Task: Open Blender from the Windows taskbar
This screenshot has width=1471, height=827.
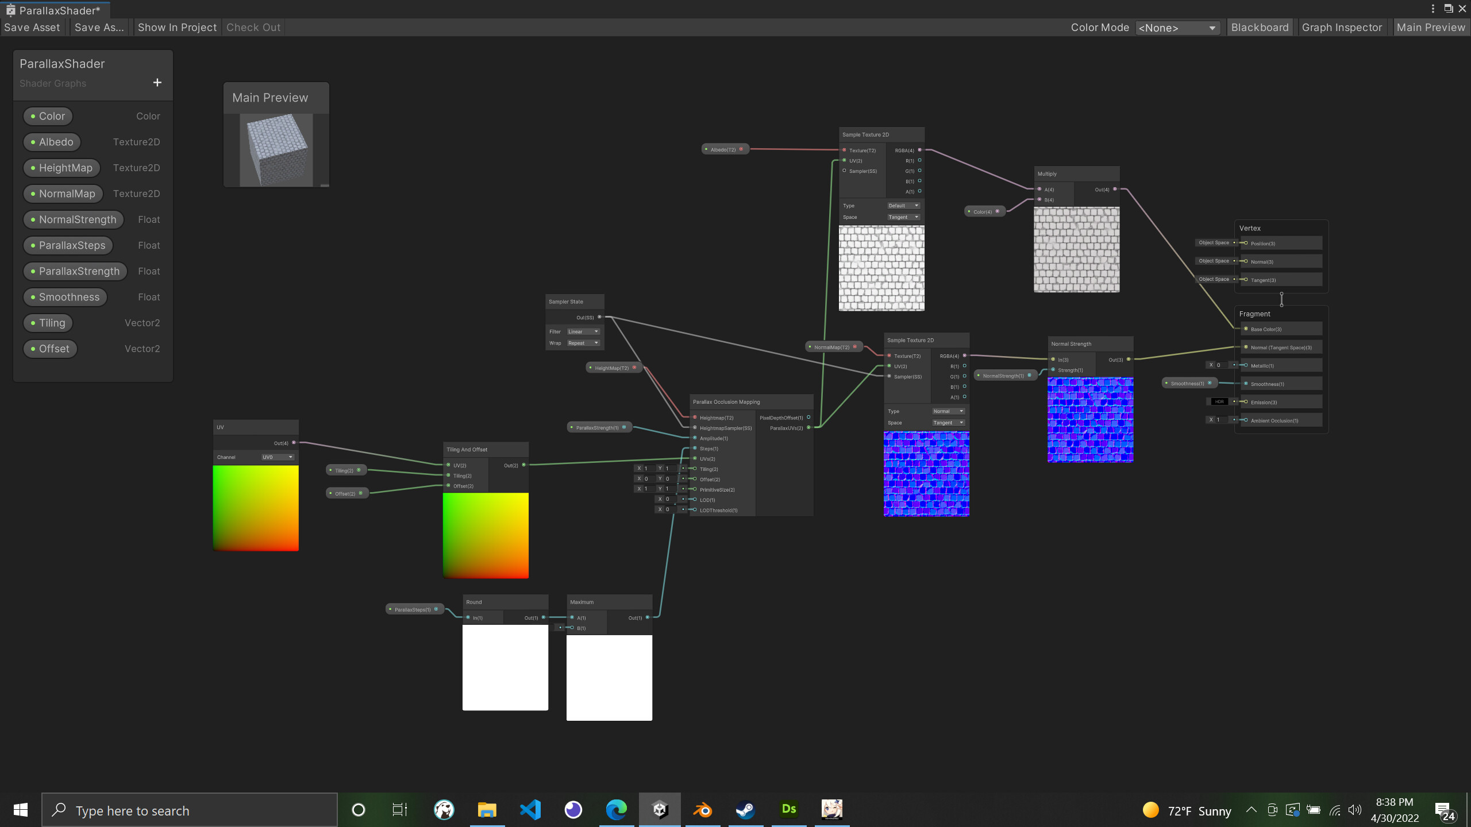Action: point(702,810)
